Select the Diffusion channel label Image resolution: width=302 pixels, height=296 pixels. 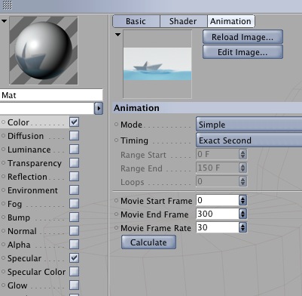point(26,136)
